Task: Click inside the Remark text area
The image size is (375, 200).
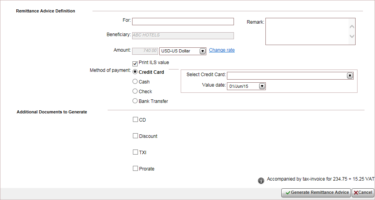Action: pos(307,31)
